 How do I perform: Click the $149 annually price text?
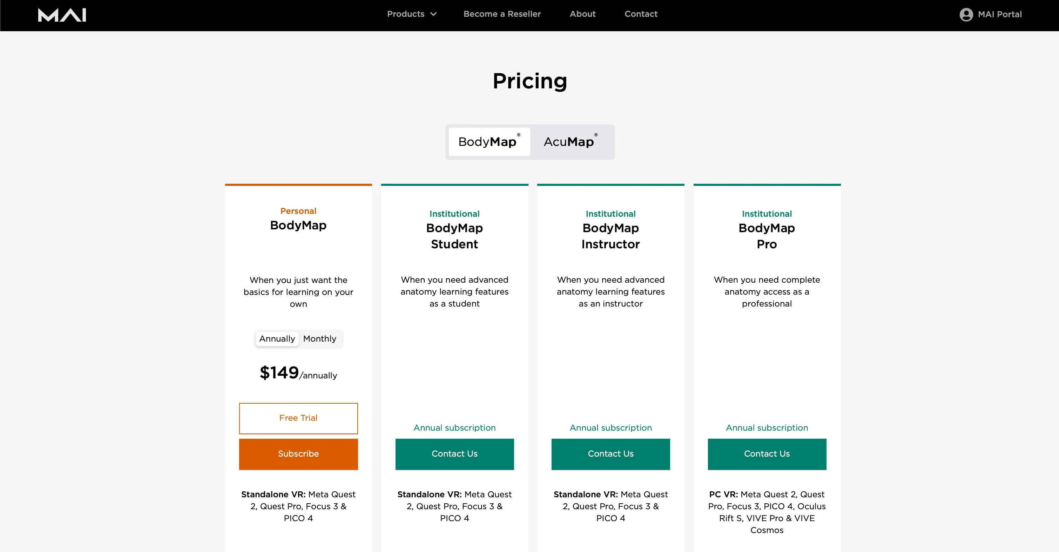[x=298, y=373]
